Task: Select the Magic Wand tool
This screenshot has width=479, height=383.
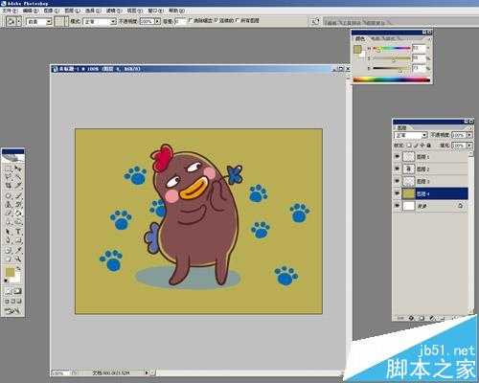Action: point(18,176)
